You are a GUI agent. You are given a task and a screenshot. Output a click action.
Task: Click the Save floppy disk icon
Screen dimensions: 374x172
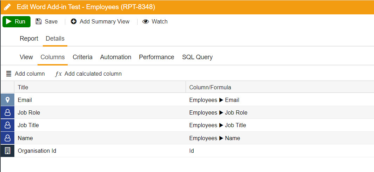(38, 21)
